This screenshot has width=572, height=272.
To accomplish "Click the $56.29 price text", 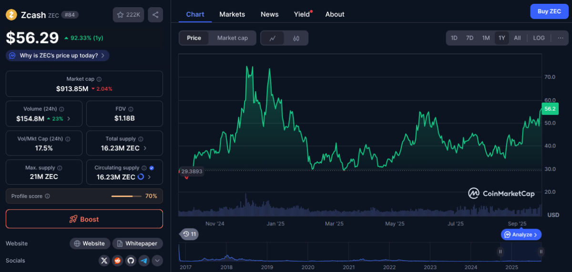I will click(32, 38).
